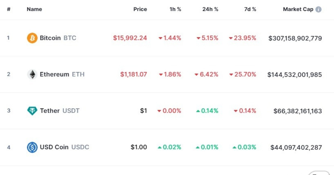Screen dimensions: 334x175
Task: Sort by rank number (#) column
Action: (x=9, y=9)
